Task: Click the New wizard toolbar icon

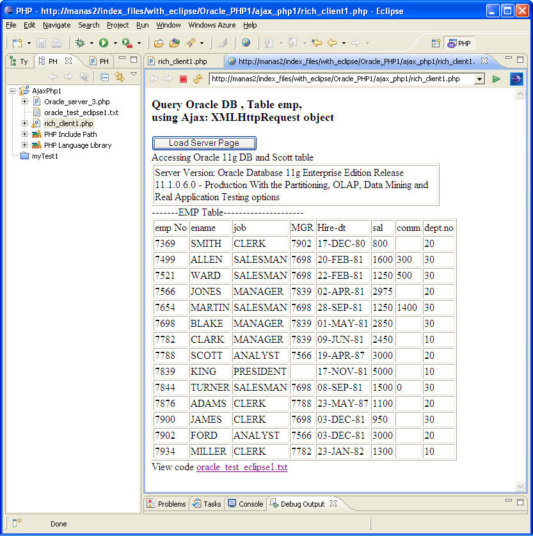Action: [17, 43]
